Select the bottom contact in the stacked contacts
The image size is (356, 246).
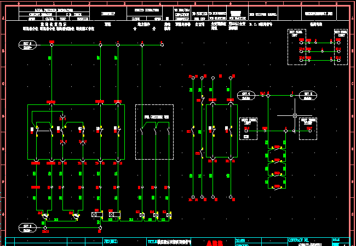(277, 186)
